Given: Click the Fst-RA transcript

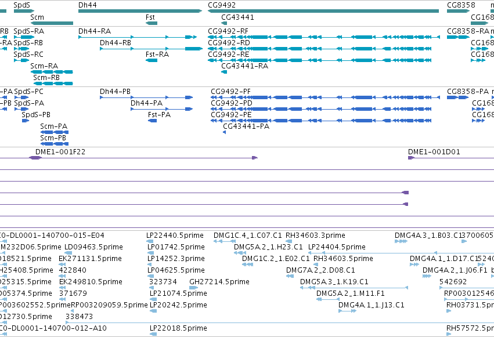Looking at the screenshot, I should pyautogui.click(x=152, y=60).
